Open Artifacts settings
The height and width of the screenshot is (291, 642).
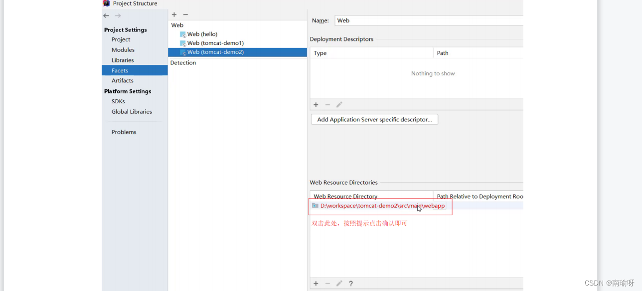tap(123, 80)
